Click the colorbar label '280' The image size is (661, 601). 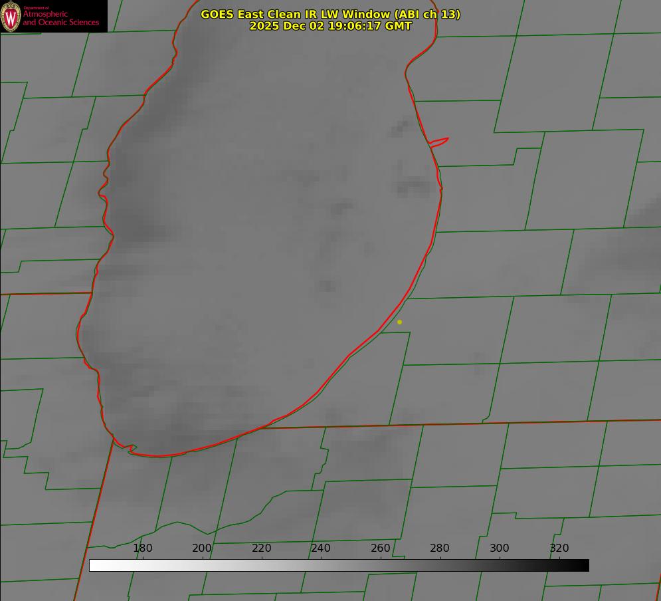coord(440,548)
